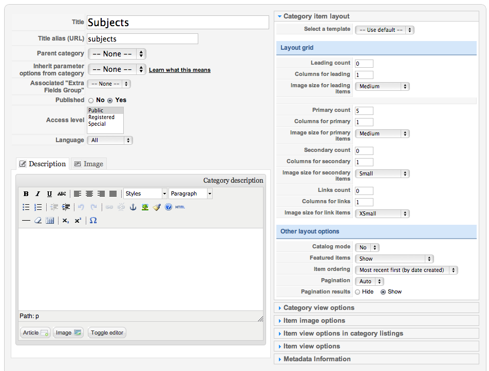Align description text right
Viewport: 489px width, 371px height.
101,194
